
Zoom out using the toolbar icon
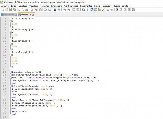click(68, 10)
